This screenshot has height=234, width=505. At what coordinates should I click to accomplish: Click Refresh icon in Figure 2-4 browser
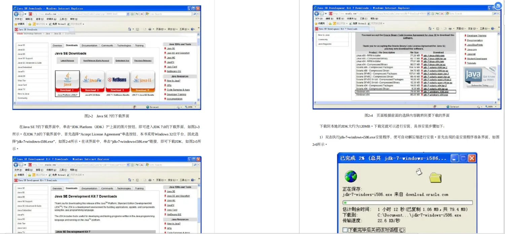437,14
